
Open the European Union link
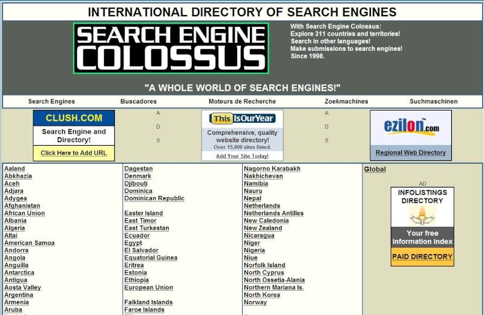(x=148, y=287)
